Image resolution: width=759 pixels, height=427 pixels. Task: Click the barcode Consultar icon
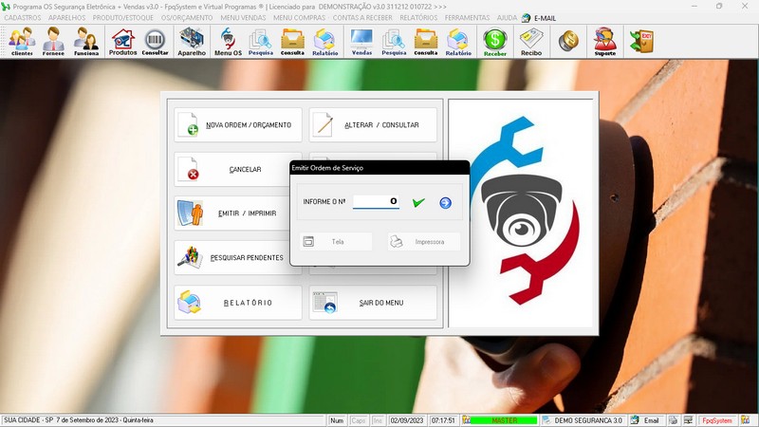tap(155, 42)
